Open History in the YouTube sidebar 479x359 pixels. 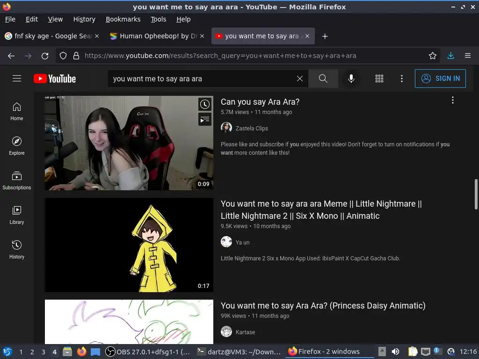click(17, 250)
